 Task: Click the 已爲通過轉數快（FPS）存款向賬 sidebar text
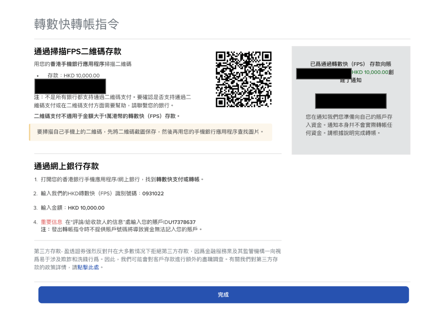click(x=351, y=64)
